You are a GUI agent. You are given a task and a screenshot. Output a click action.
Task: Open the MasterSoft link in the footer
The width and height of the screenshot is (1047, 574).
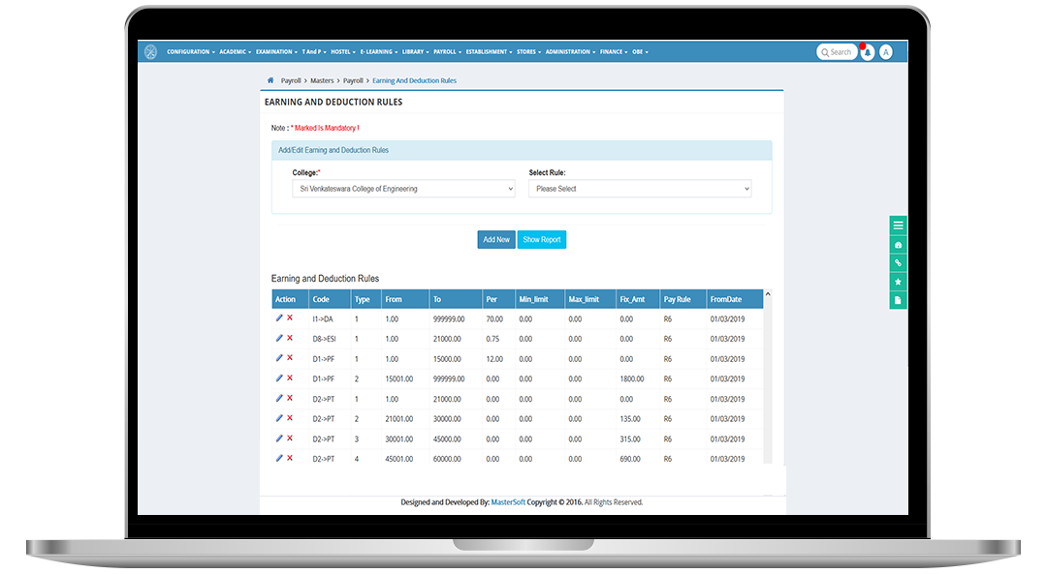click(511, 502)
